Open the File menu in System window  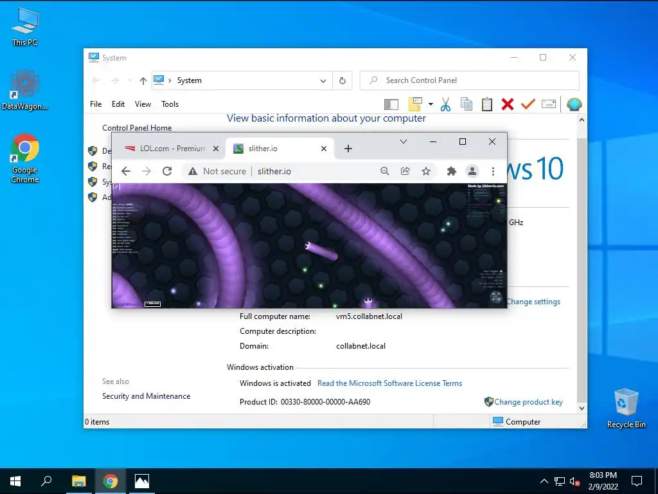pyautogui.click(x=96, y=104)
